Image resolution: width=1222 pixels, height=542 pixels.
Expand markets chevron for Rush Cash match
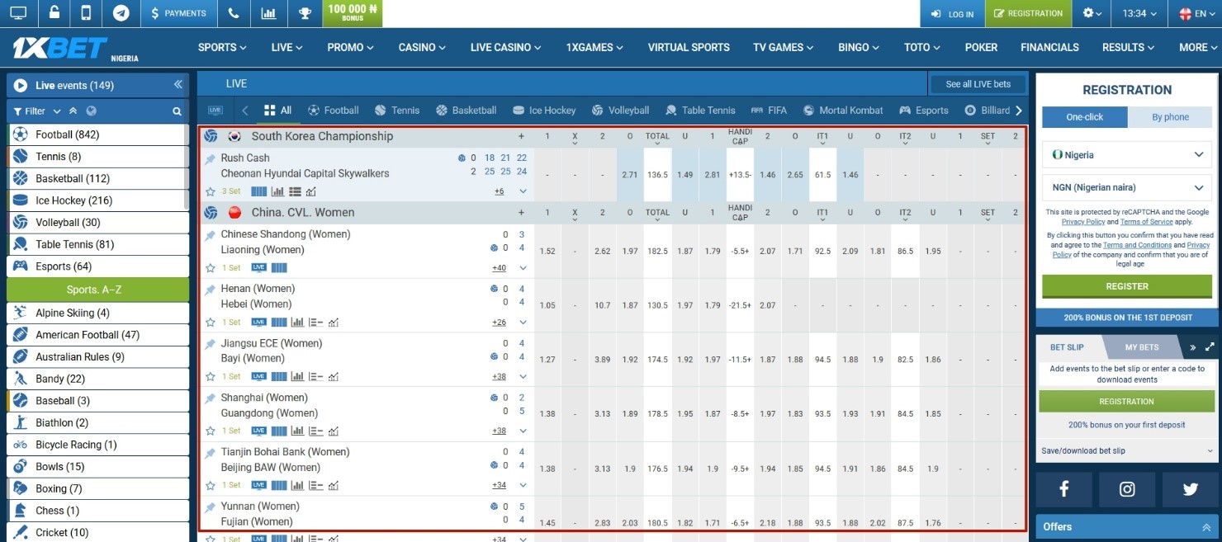click(x=523, y=191)
